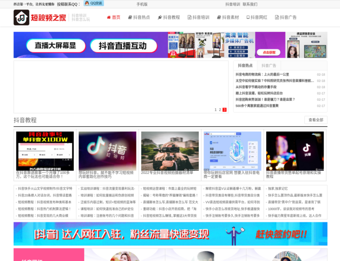The image size is (340, 261).
Task: Open article 500余个离散家庭通过抖音重聚
Action: pos(257,106)
